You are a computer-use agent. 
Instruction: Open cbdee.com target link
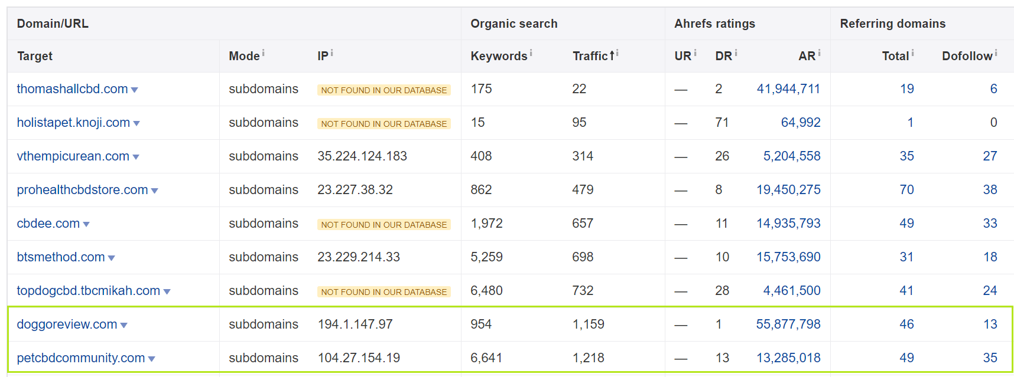coord(48,224)
